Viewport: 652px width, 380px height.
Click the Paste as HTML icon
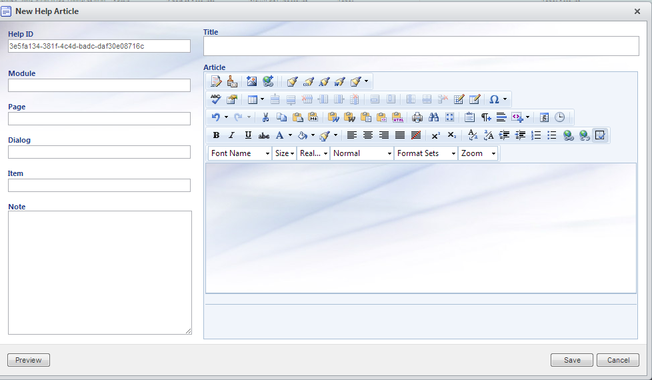pyautogui.click(x=397, y=117)
